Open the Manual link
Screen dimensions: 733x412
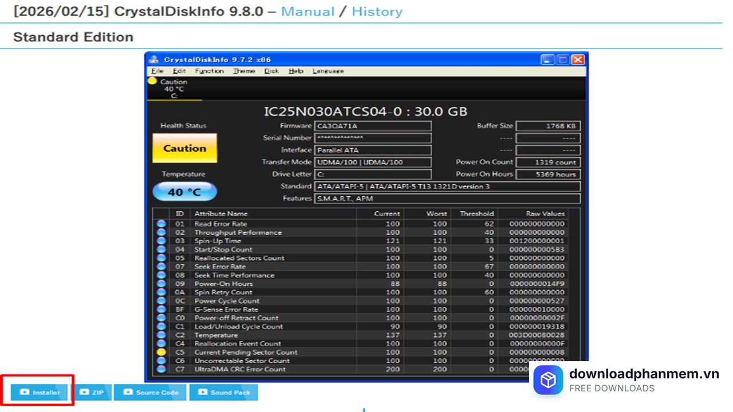308,11
